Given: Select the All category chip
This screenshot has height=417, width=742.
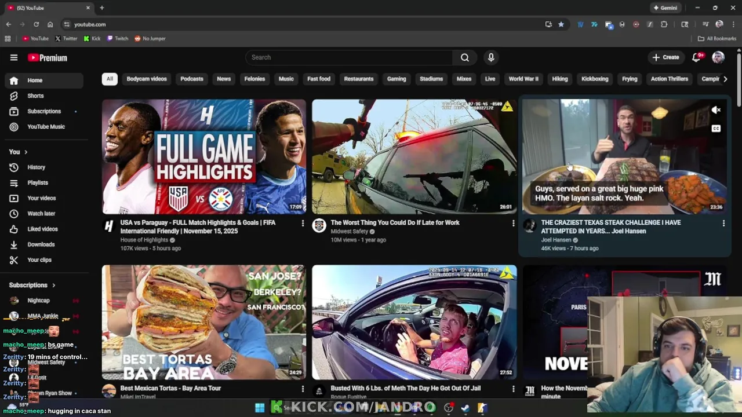Looking at the screenshot, I should click(x=110, y=79).
